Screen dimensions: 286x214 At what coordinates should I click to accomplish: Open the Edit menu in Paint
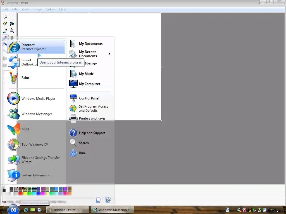pyautogui.click(x=15, y=9)
